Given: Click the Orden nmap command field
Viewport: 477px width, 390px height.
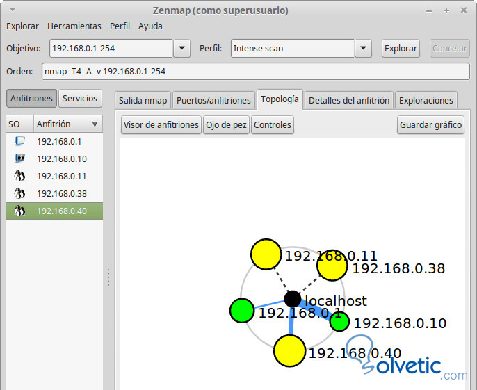Looking at the screenshot, I should [256, 71].
